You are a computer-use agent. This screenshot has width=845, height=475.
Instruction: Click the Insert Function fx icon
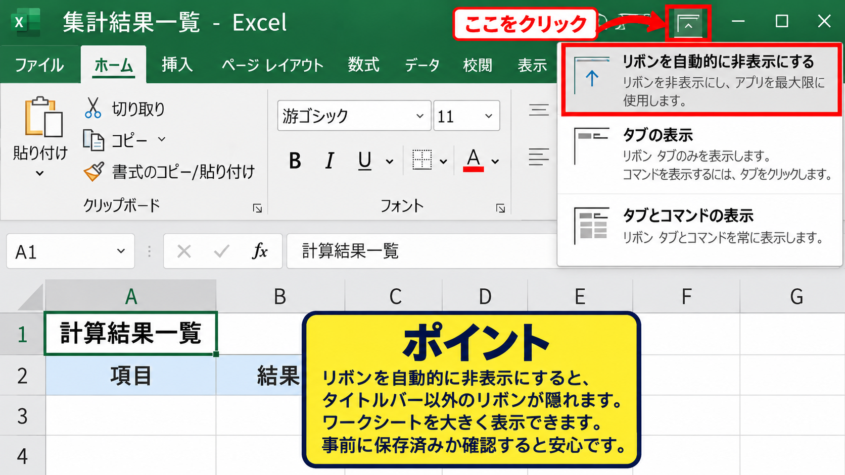click(x=260, y=251)
